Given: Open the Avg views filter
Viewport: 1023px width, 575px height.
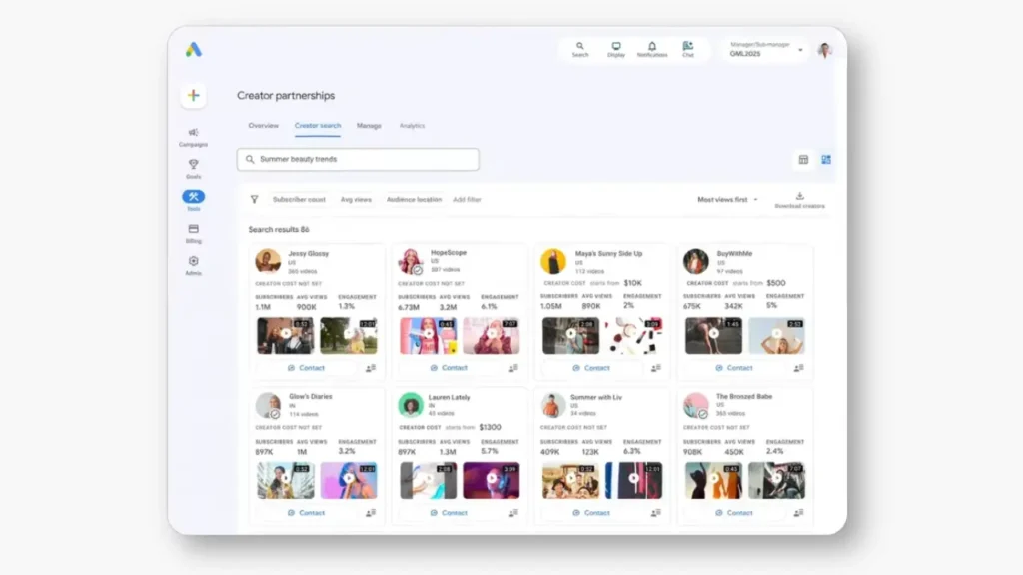Looking at the screenshot, I should 356,200.
